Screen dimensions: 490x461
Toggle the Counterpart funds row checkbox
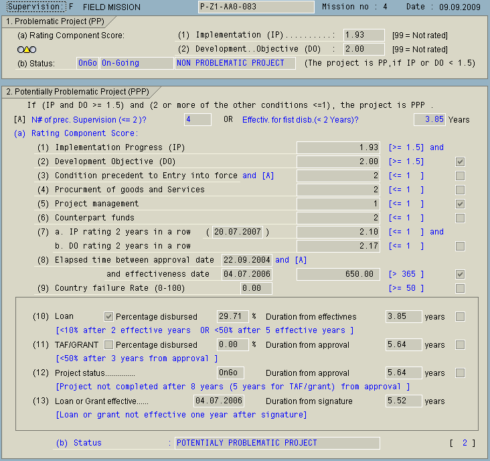(460, 218)
